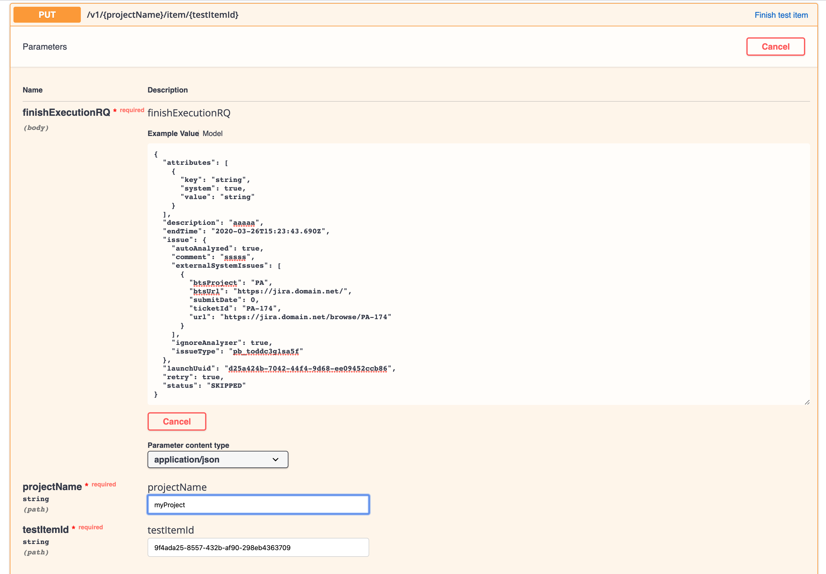Click the top-right Cancel button
The height and width of the screenshot is (574, 826).
[x=775, y=46]
